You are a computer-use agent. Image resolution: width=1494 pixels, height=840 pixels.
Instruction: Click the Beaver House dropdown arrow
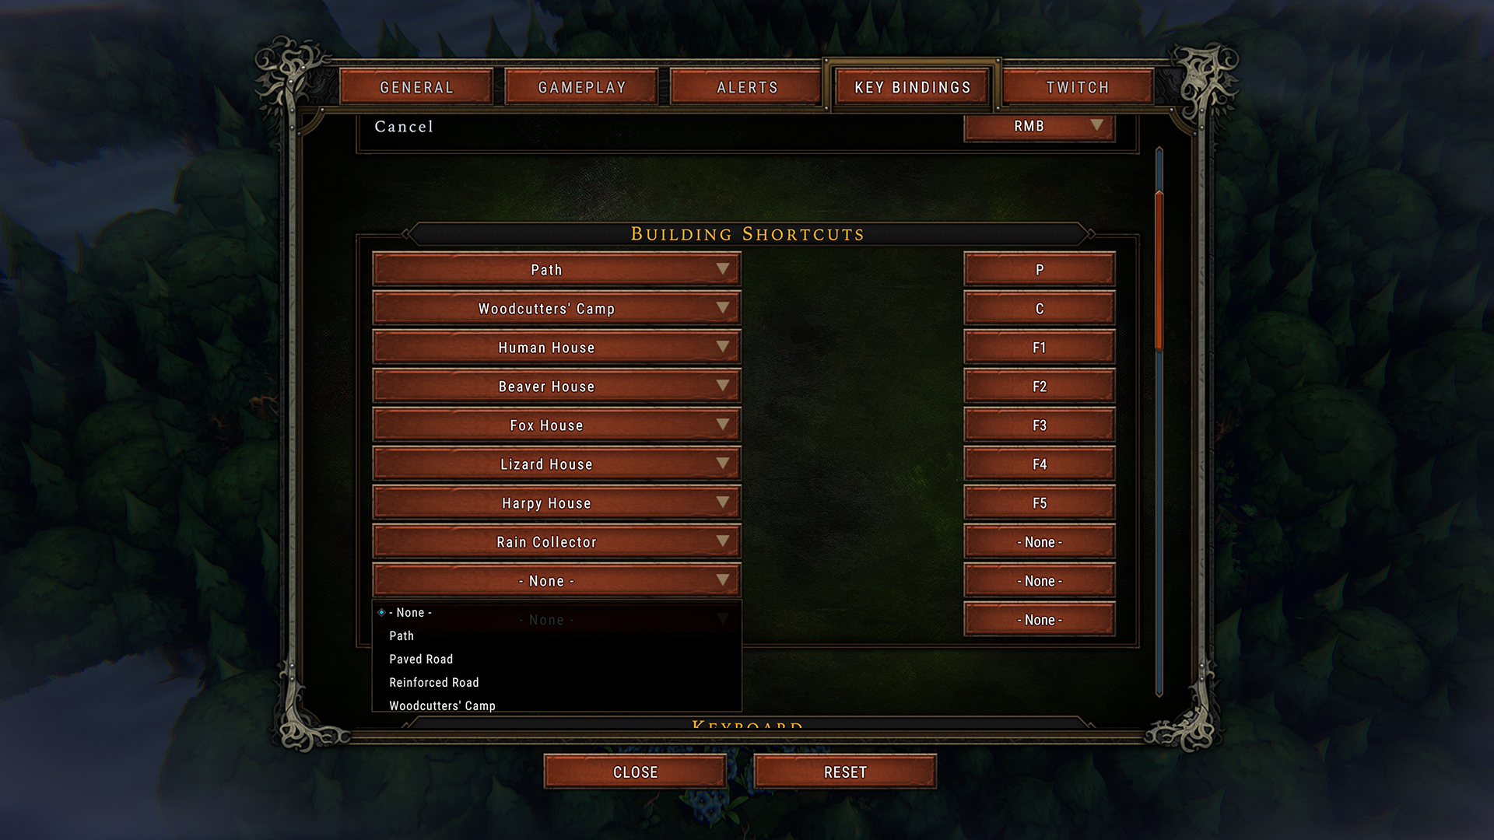pos(721,386)
